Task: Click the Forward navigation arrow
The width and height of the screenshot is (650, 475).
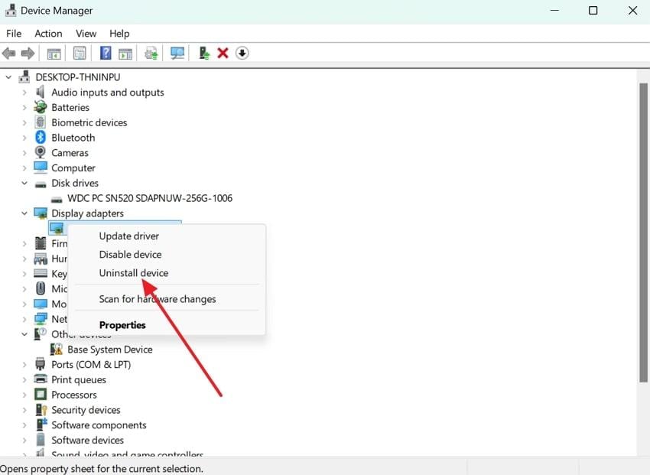Action: click(28, 52)
